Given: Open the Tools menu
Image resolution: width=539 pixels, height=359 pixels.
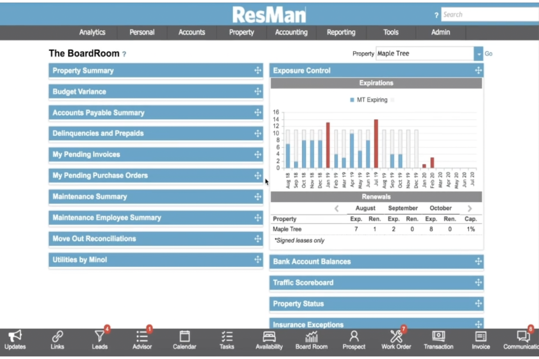Looking at the screenshot, I should (391, 32).
